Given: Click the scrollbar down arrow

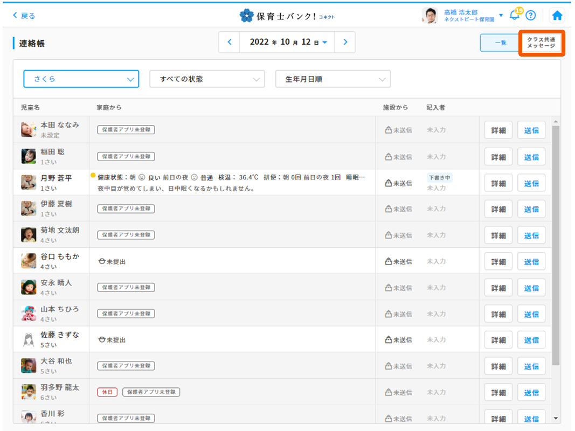Looking at the screenshot, I should coord(556,418).
